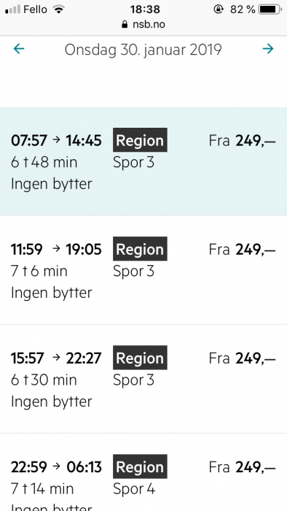Screen dimensions: 287x511
Task: Tap Fra 249 price on 15:57 train
Action: [242, 358]
